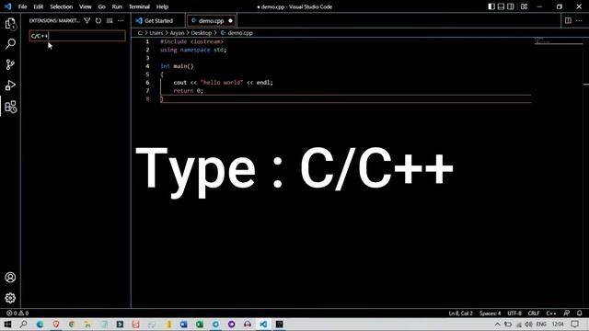The image size is (589, 331).
Task: Click the extensions search input field
Action: [77, 36]
